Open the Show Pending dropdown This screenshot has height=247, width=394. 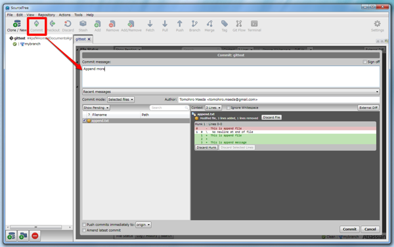(97, 107)
